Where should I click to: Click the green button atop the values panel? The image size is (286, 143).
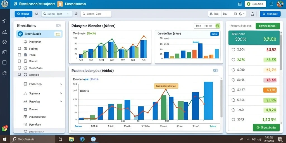[x=268, y=26]
